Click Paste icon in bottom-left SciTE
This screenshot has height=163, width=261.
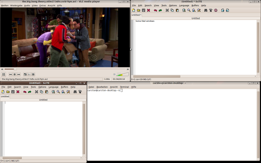[x=47, y=92]
